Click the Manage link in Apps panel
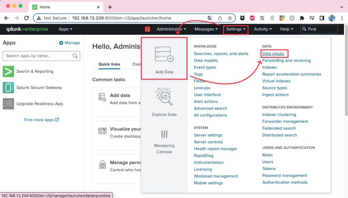This screenshot has height=198, width=348. click(72, 43)
